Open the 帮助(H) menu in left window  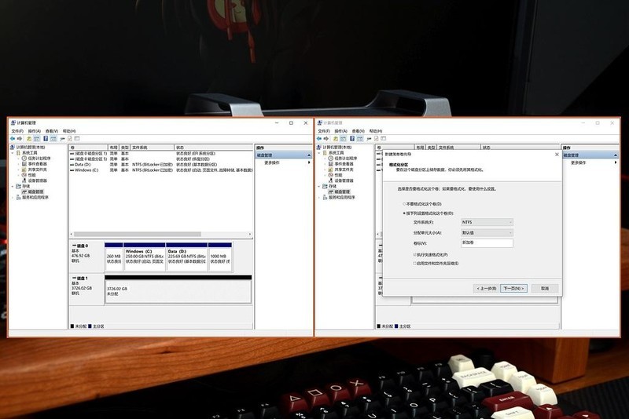click(x=69, y=131)
